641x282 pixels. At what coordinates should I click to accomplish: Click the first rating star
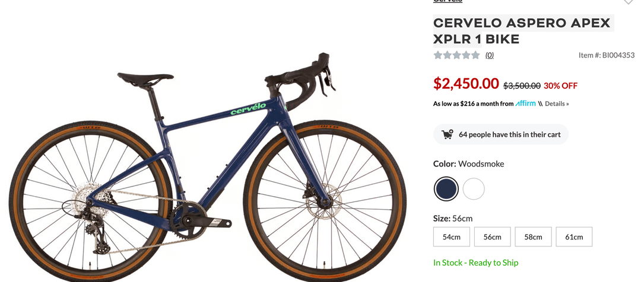pyautogui.click(x=438, y=55)
